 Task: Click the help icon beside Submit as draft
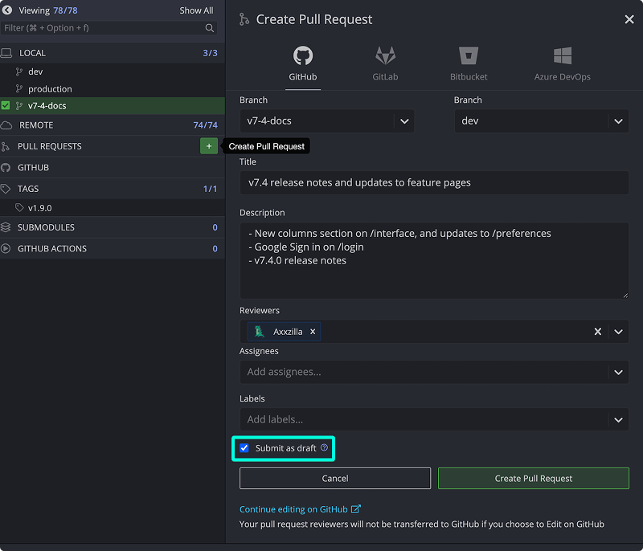click(325, 448)
